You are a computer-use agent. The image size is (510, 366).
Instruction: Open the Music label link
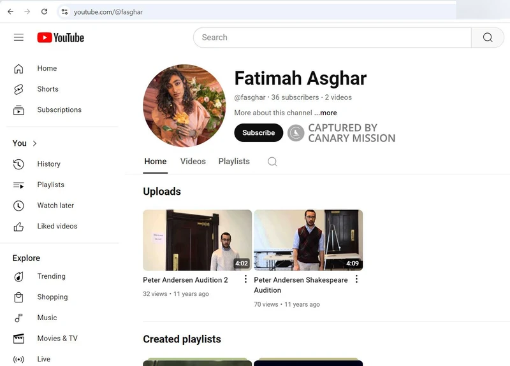[x=47, y=318]
